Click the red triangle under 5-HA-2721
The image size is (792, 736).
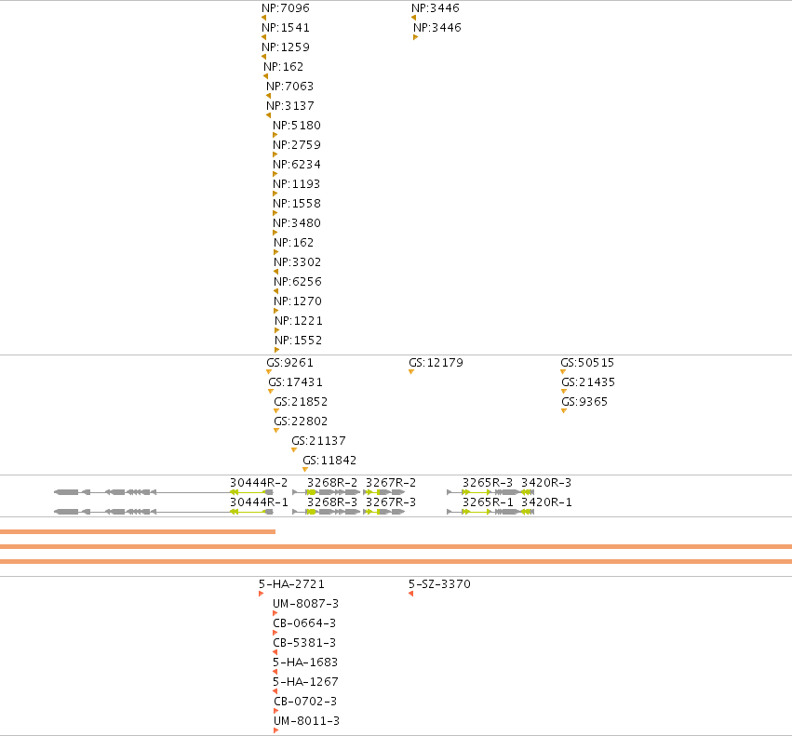tap(262, 594)
